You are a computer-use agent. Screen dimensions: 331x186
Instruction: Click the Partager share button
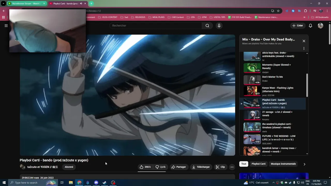[179, 167]
